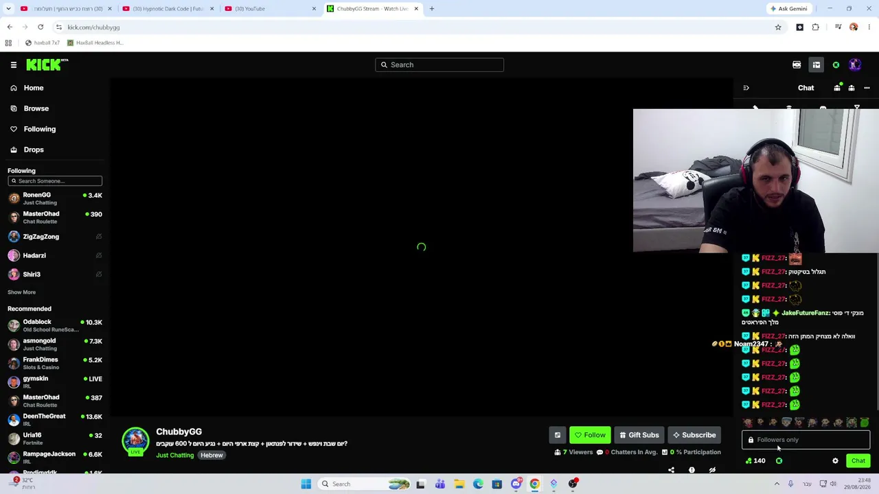The height and width of the screenshot is (494, 879).
Task: Click the square icon button left of Follow
Action: (558, 435)
